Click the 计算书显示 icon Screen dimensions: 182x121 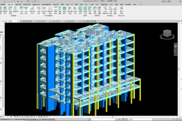point(80,10)
